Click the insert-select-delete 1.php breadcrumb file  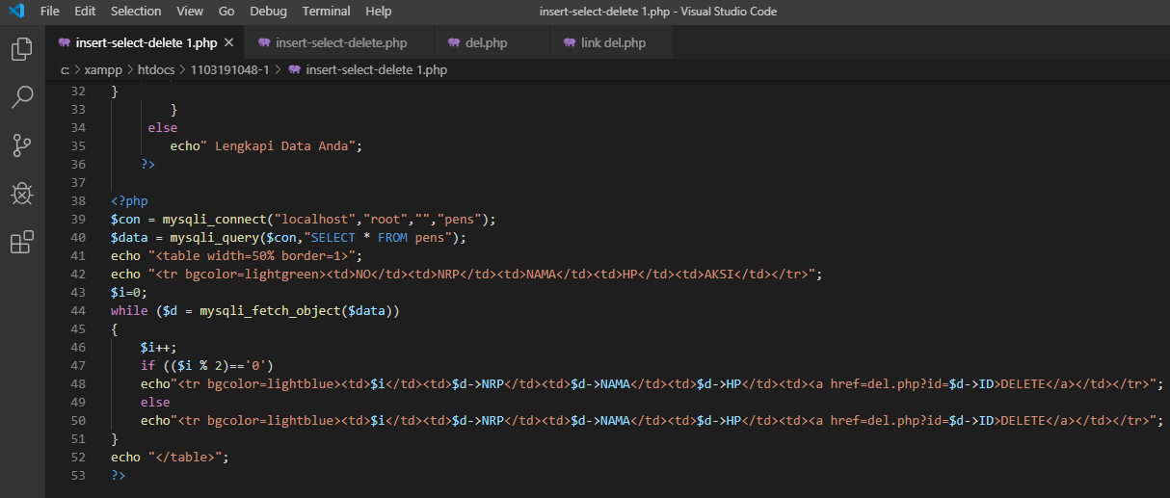(x=376, y=69)
